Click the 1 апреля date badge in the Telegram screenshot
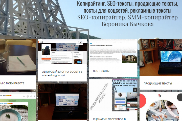182x121 pixels. click(12, 101)
